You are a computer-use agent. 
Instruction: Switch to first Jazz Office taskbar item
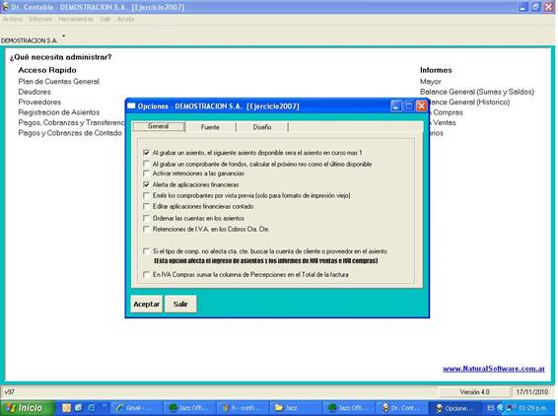tap(190, 408)
